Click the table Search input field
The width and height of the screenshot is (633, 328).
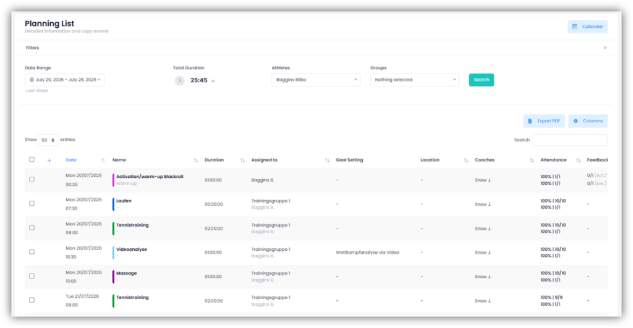[569, 140]
